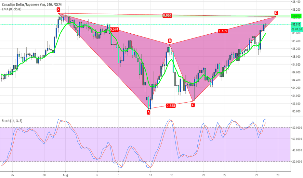Click the 60.0000 stochastic level label

(x=297, y=139)
